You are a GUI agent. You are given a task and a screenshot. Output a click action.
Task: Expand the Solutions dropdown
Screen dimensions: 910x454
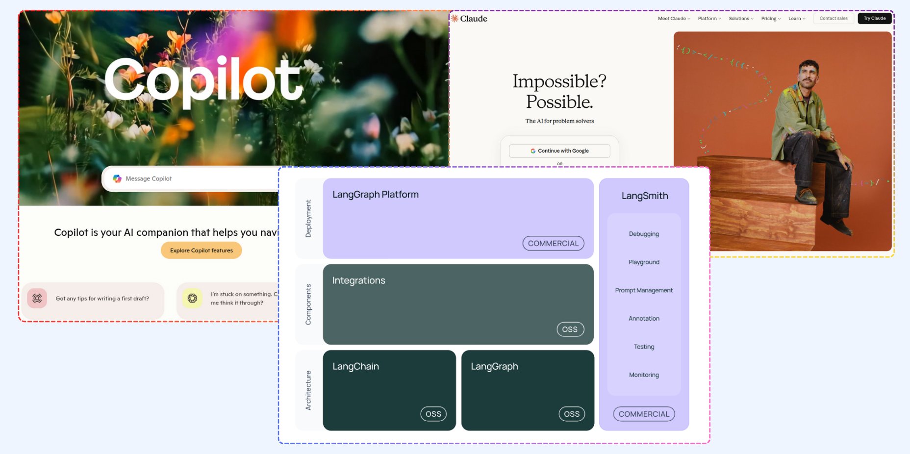[741, 19]
